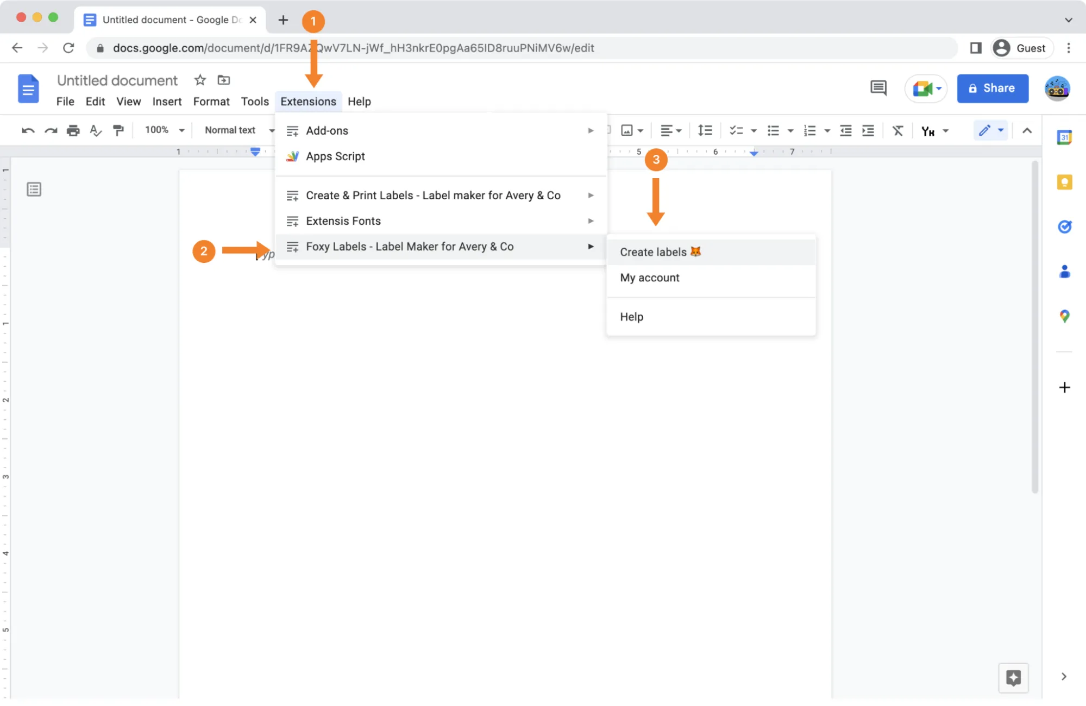Select the Paint format tool

(x=118, y=130)
